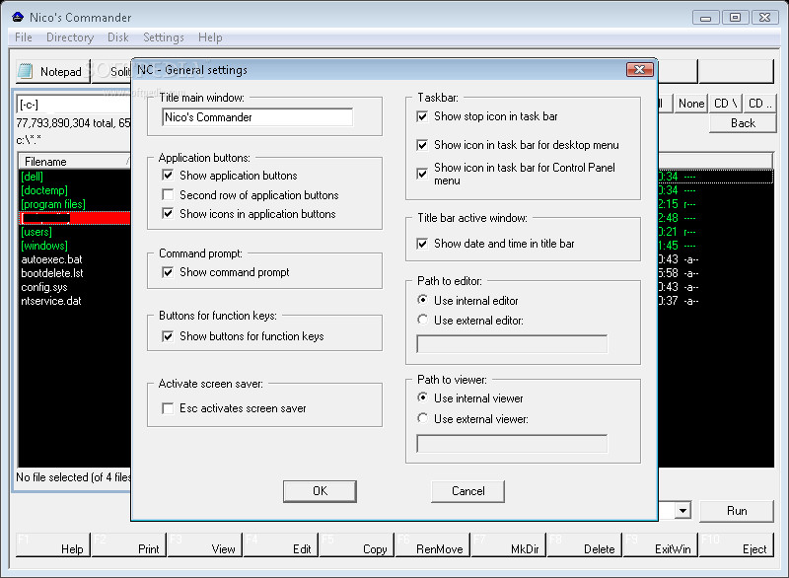789x578 pixels.
Task: Click the Nico's Commander title bar icon
Action: coord(18,17)
